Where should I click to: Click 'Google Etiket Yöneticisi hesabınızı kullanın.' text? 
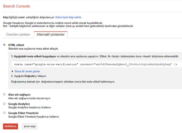(x=34, y=117)
